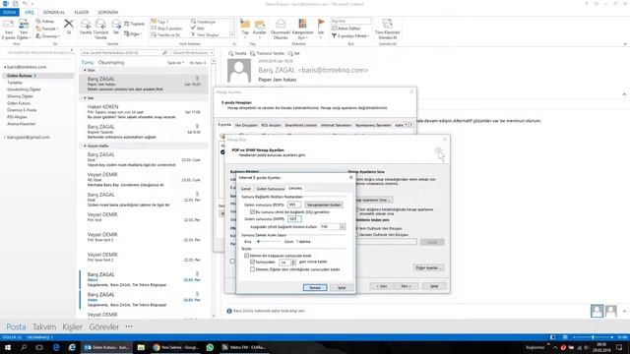Open Microsoft Edge in the taskbar
Image resolution: width=630 pixels, height=354 pixels.
click(x=56, y=347)
